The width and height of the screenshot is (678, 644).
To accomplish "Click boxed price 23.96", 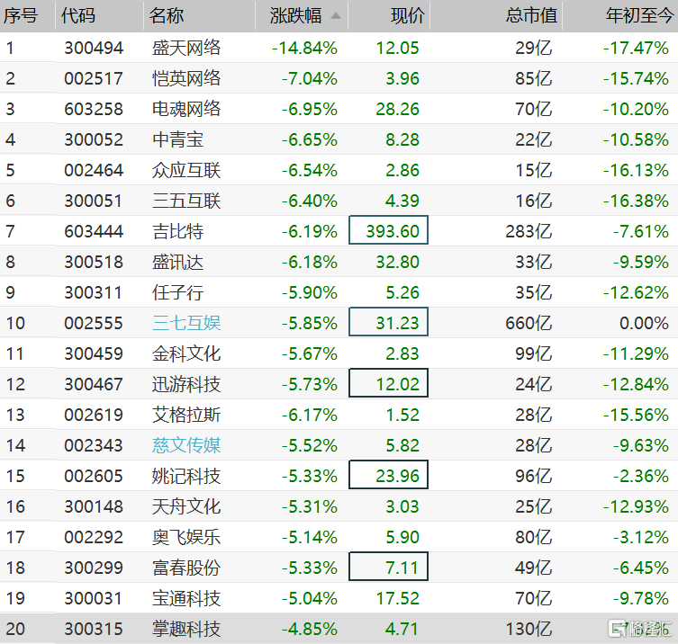I will (388, 475).
